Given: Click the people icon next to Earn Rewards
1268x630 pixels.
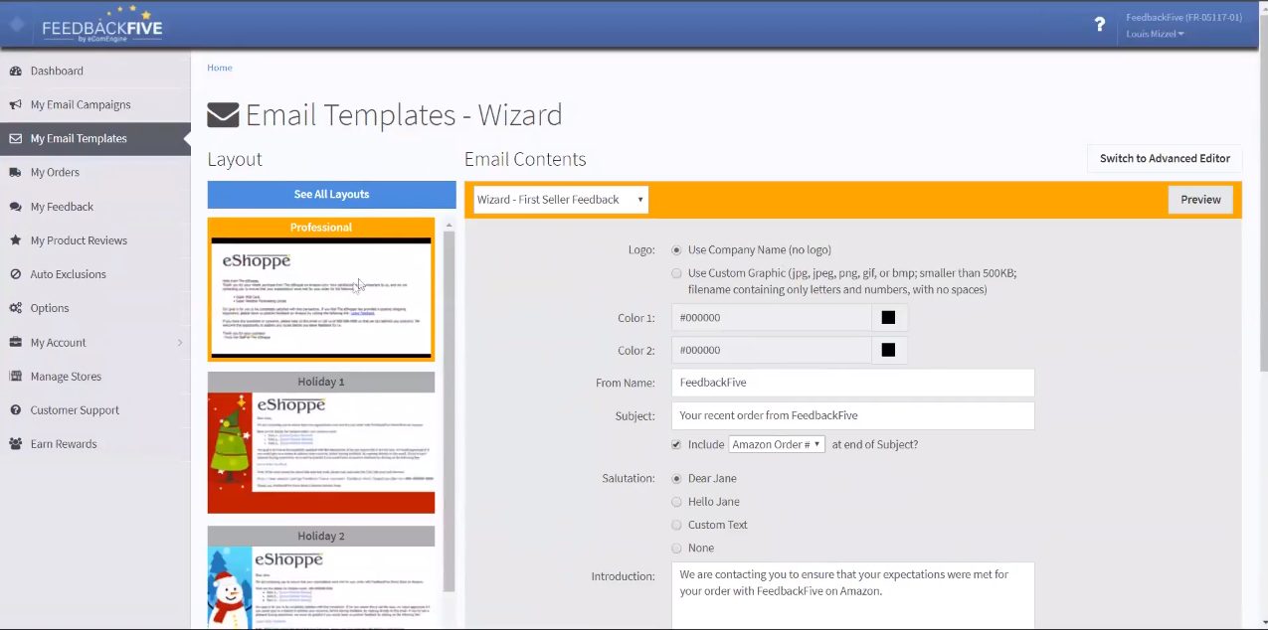Looking at the screenshot, I should pyautogui.click(x=15, y=444).
